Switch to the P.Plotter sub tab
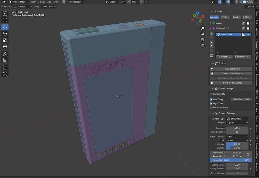 247,17
